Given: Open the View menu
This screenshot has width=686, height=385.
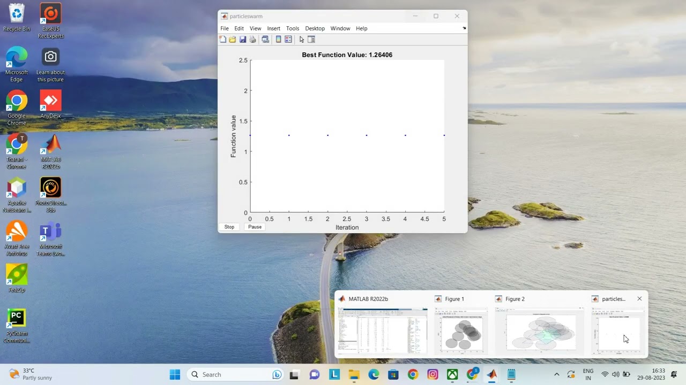Looking at the screenshot, I should (255, 28).
